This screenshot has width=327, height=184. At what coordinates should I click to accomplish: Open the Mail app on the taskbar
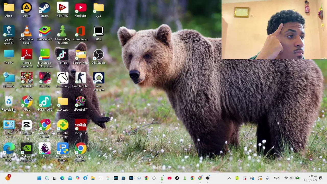click(70, 178)
